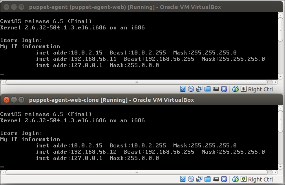The height and width of the screenshot is (185, 285).
Task: Open optical drive icon in puppet-agent-web-clone status bar
Action: (x=191, y=180)
